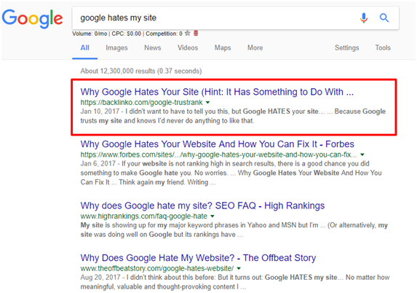Screen dimensions: 417x293
Task: Open the More menu
Action: 255,47
